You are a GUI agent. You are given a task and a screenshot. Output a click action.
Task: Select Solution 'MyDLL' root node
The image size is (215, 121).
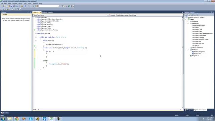pyautogui.click(x=196, y=17)
